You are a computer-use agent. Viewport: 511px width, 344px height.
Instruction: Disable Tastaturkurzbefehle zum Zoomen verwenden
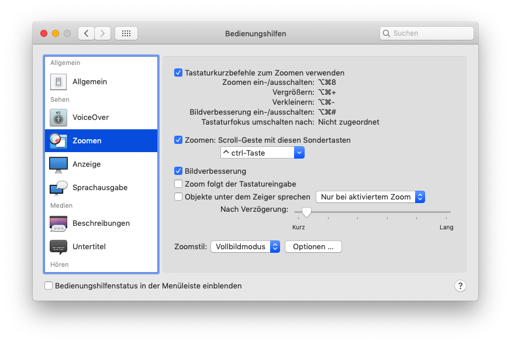pyautogui.click(x=178, y=73)
